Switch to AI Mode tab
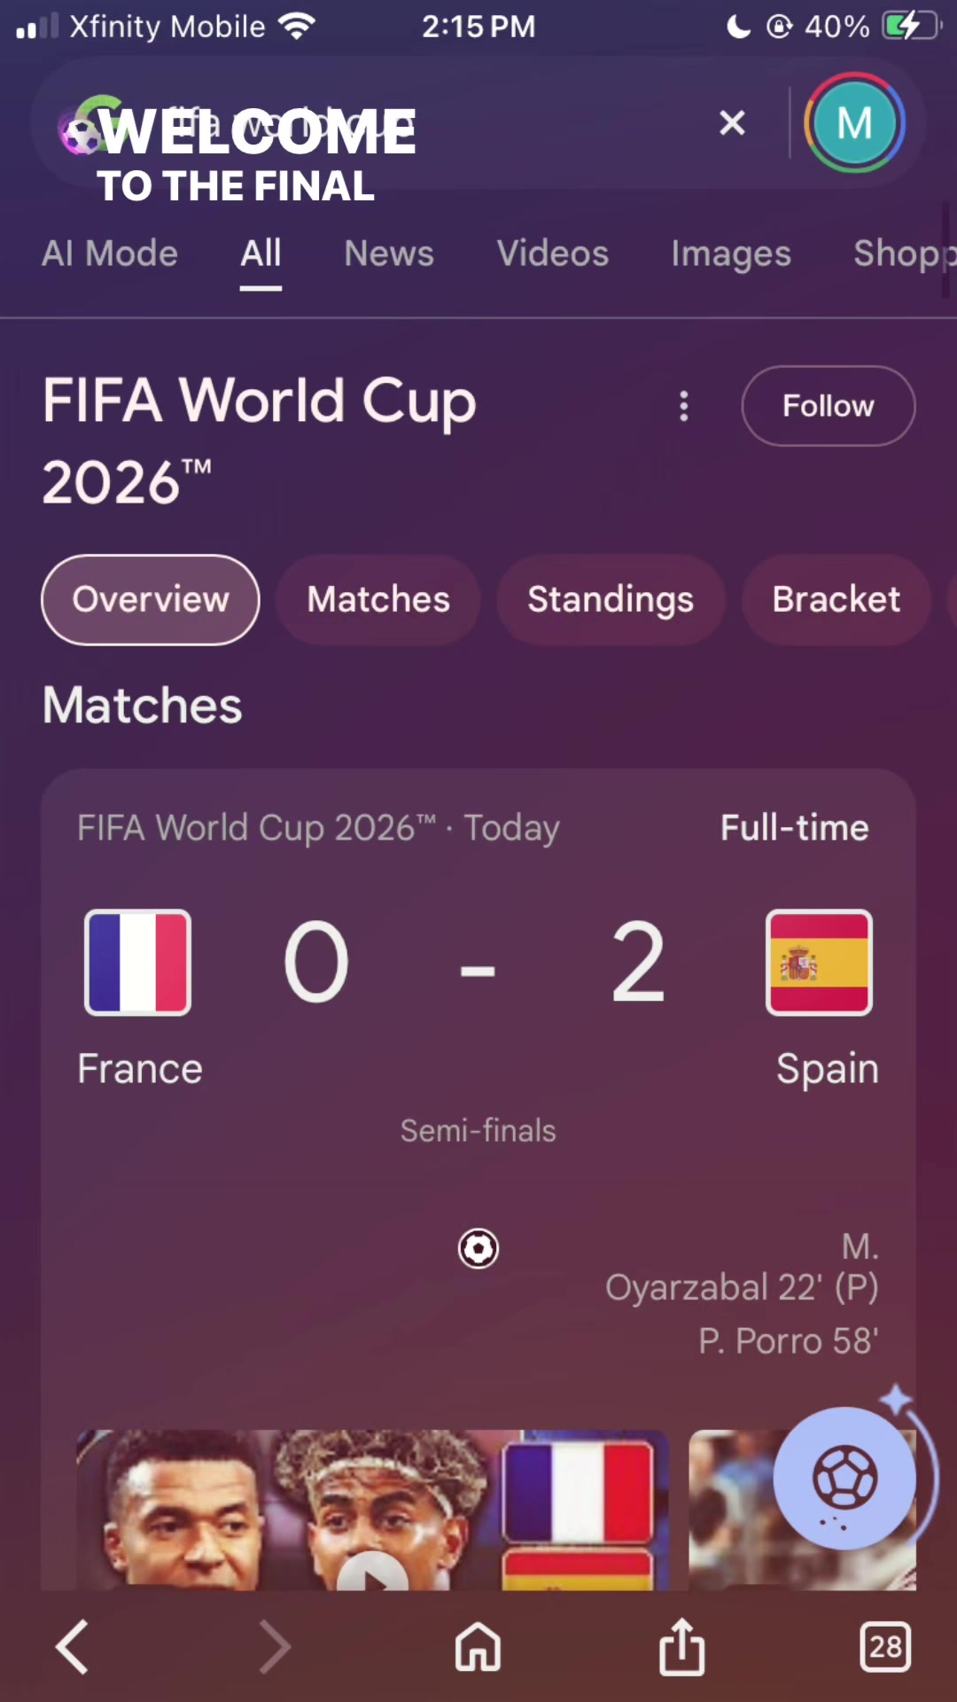 (110, 254)
